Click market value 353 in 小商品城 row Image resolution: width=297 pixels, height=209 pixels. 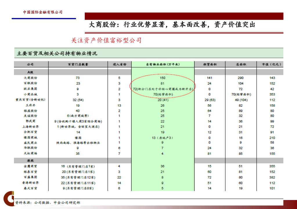(x=272, y=94)
